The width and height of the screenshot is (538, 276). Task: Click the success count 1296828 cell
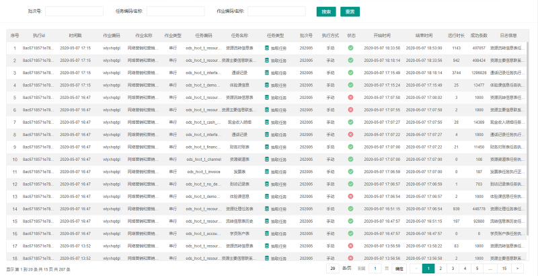[479, 73]
